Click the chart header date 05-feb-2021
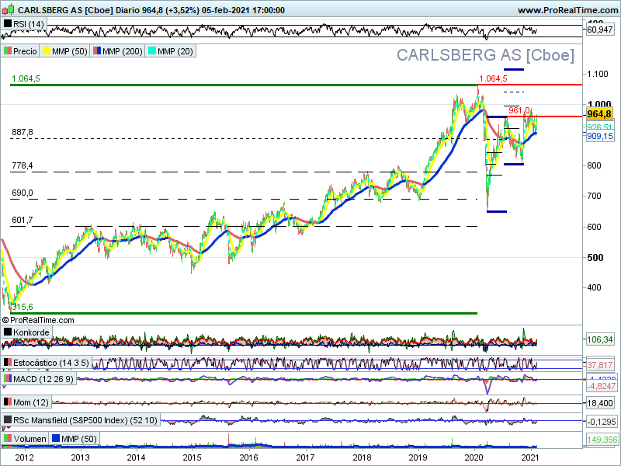 click(x=225, y=10)
